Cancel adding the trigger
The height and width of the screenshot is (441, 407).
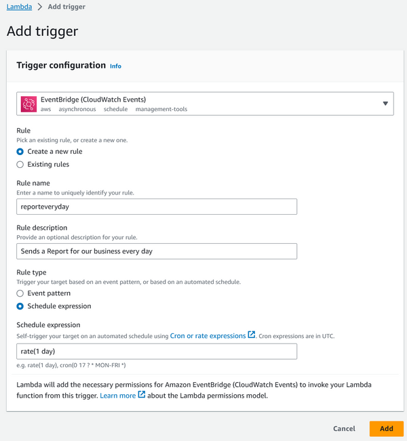point(344,429)
